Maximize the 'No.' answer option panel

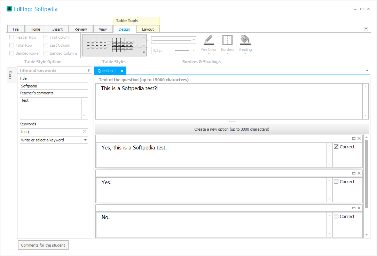(x=354, y=208)
